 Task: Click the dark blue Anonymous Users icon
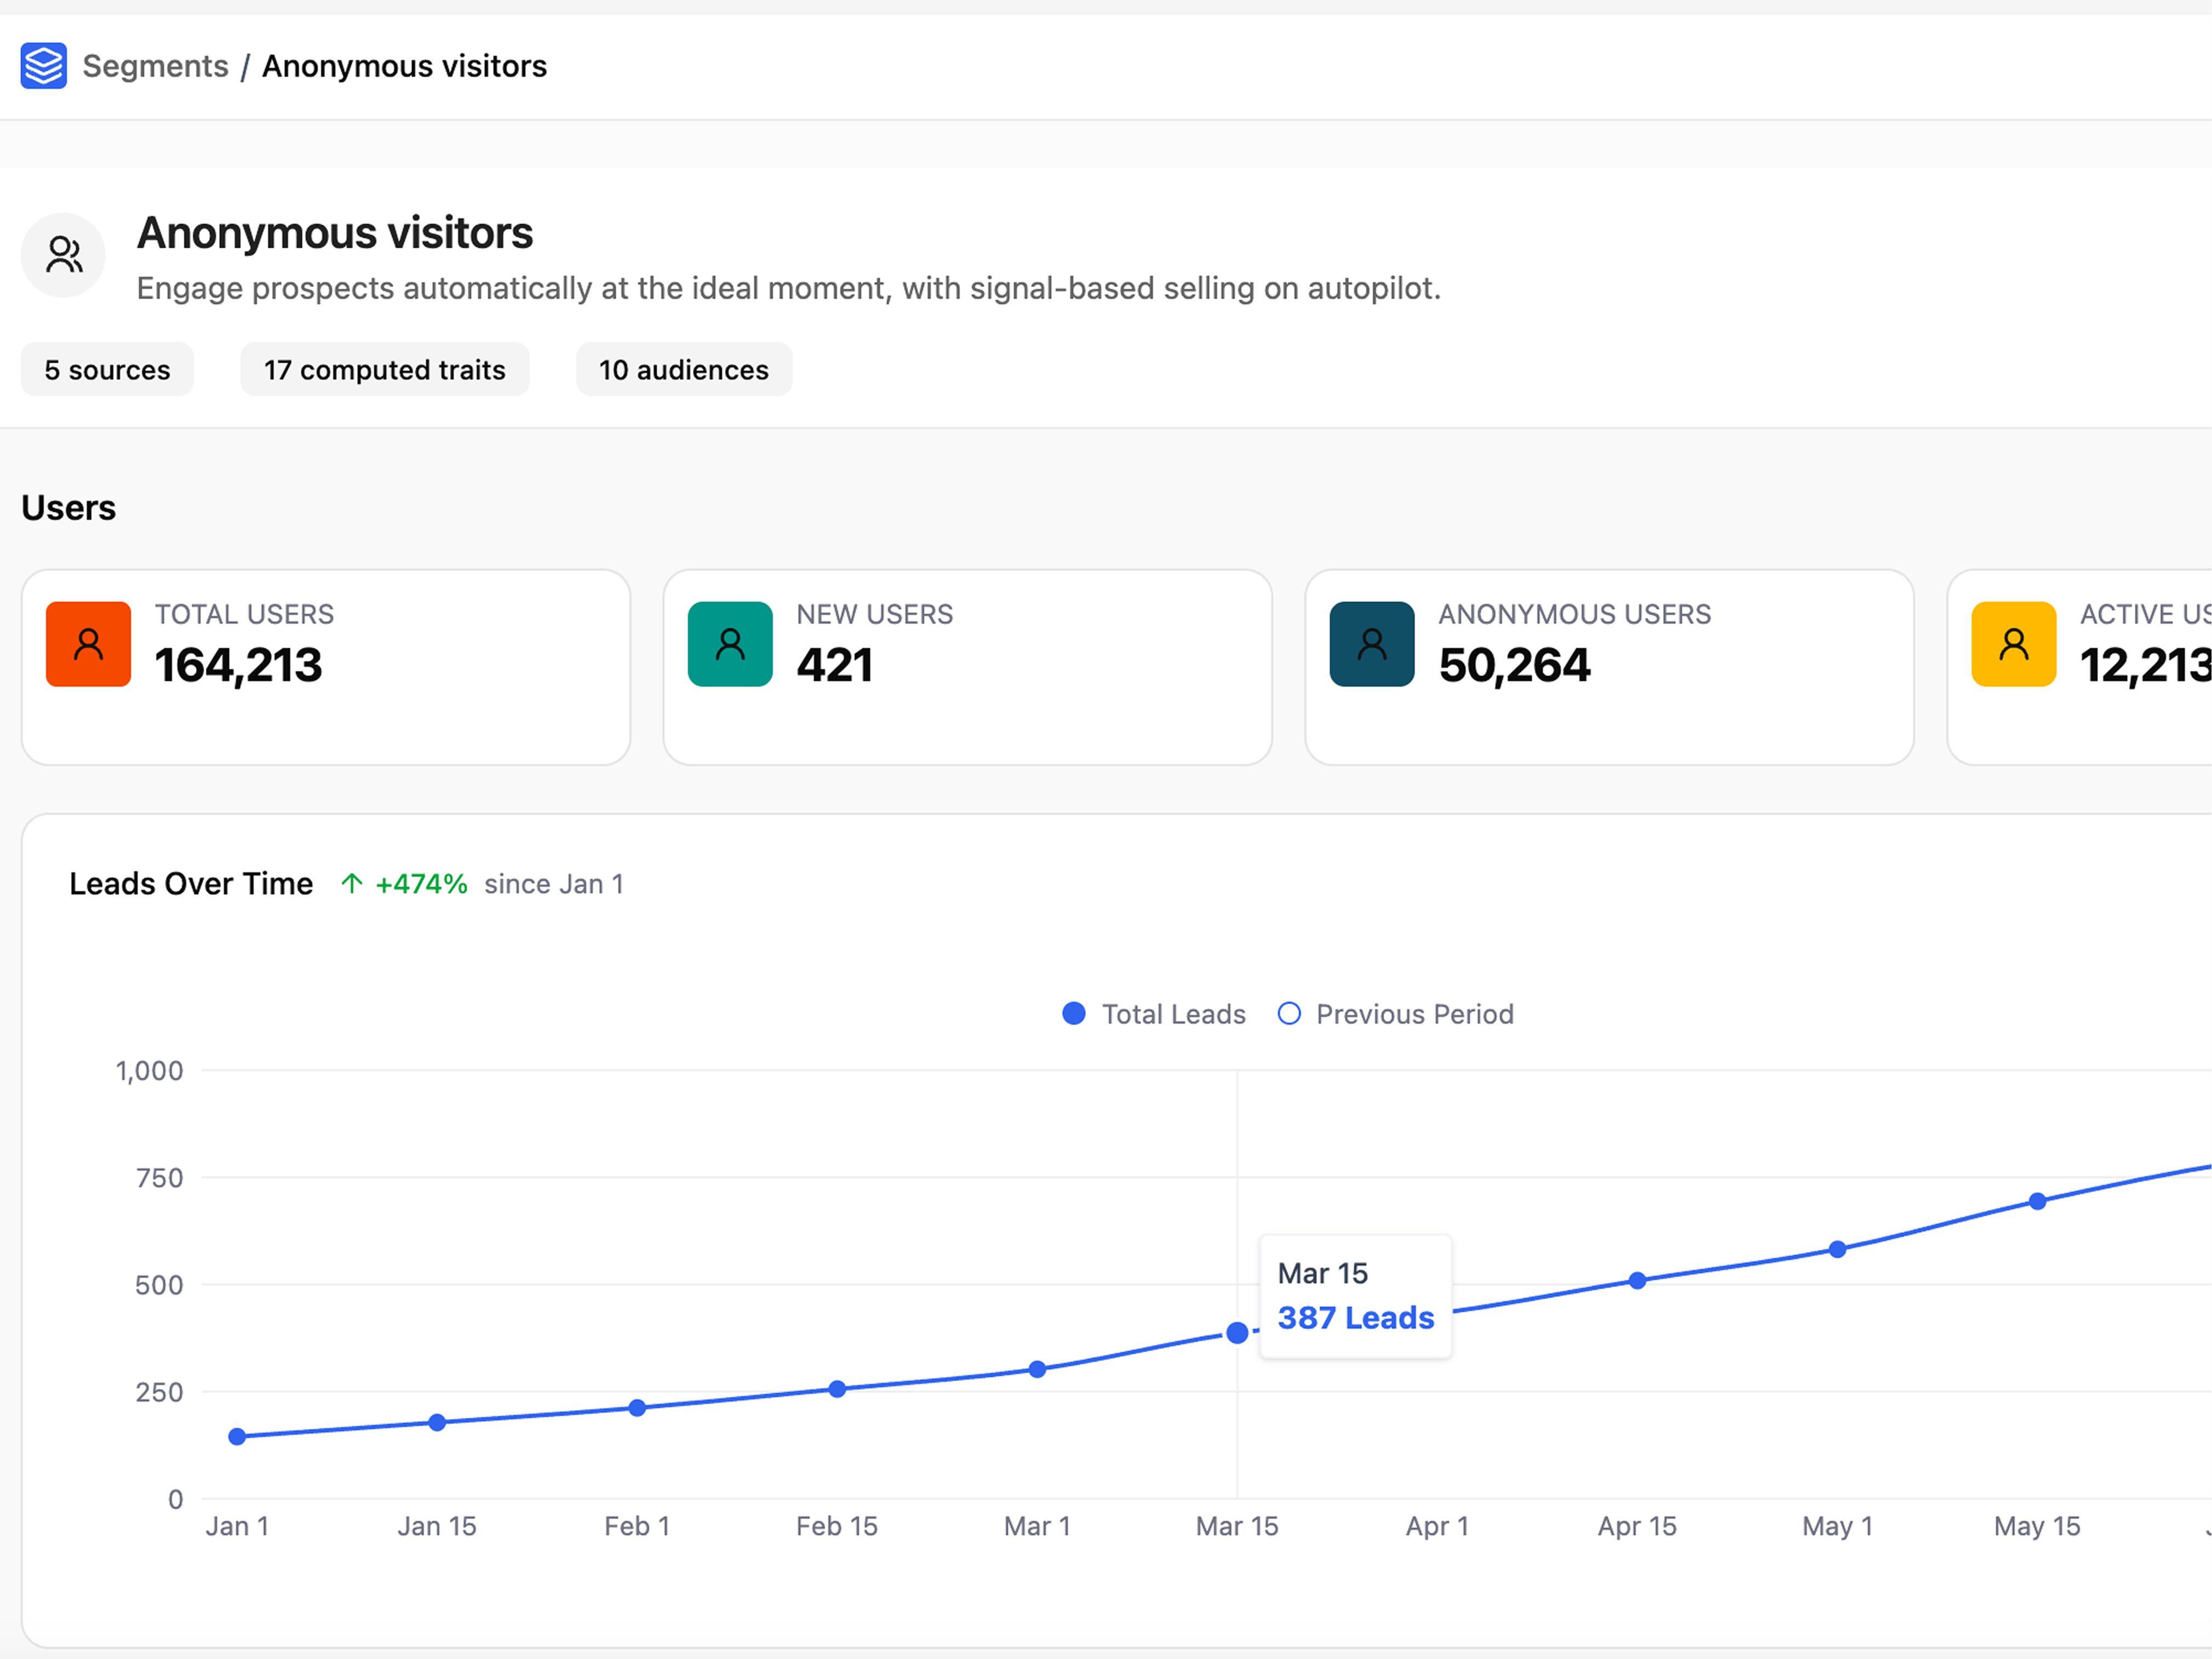tap(1372, 644)
